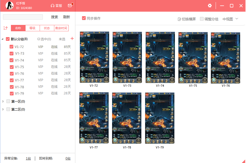Expand the 第二区 group
This screenshot has height=163, width=246.
pos(3,109)
